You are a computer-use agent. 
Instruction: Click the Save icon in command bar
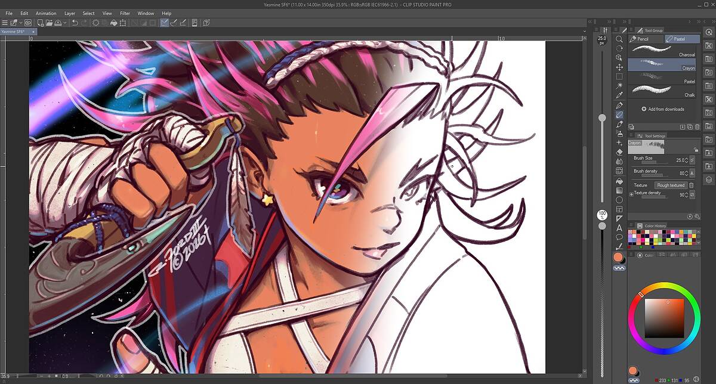[x=58, y=23]
